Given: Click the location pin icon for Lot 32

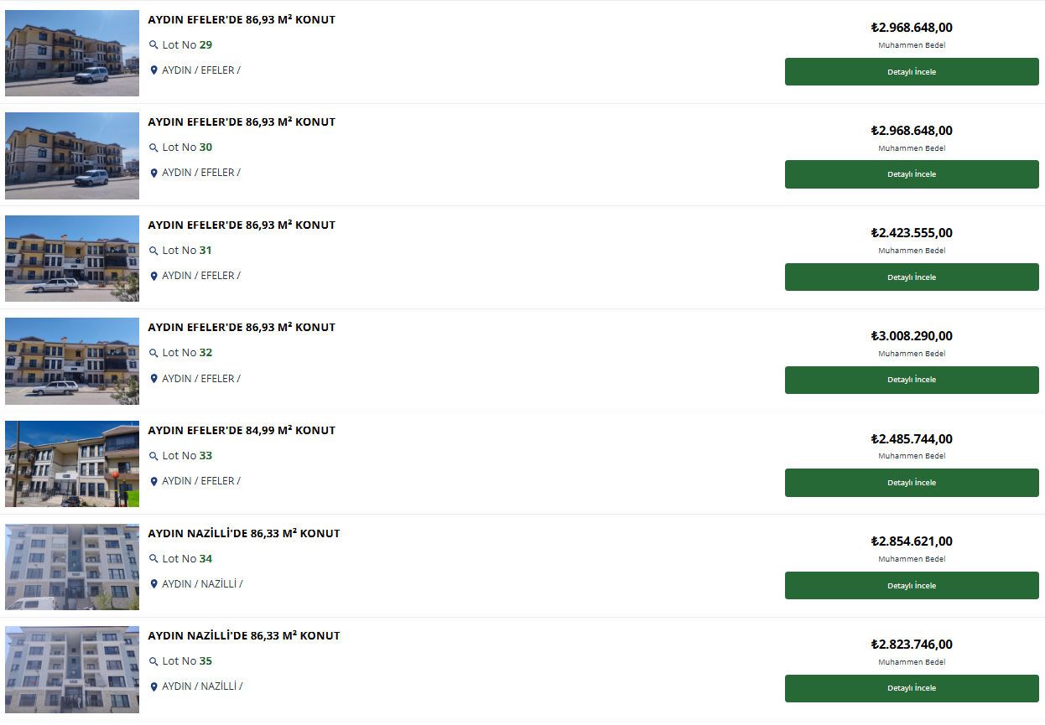Looking at the screenshot, I should pos(153,379).
